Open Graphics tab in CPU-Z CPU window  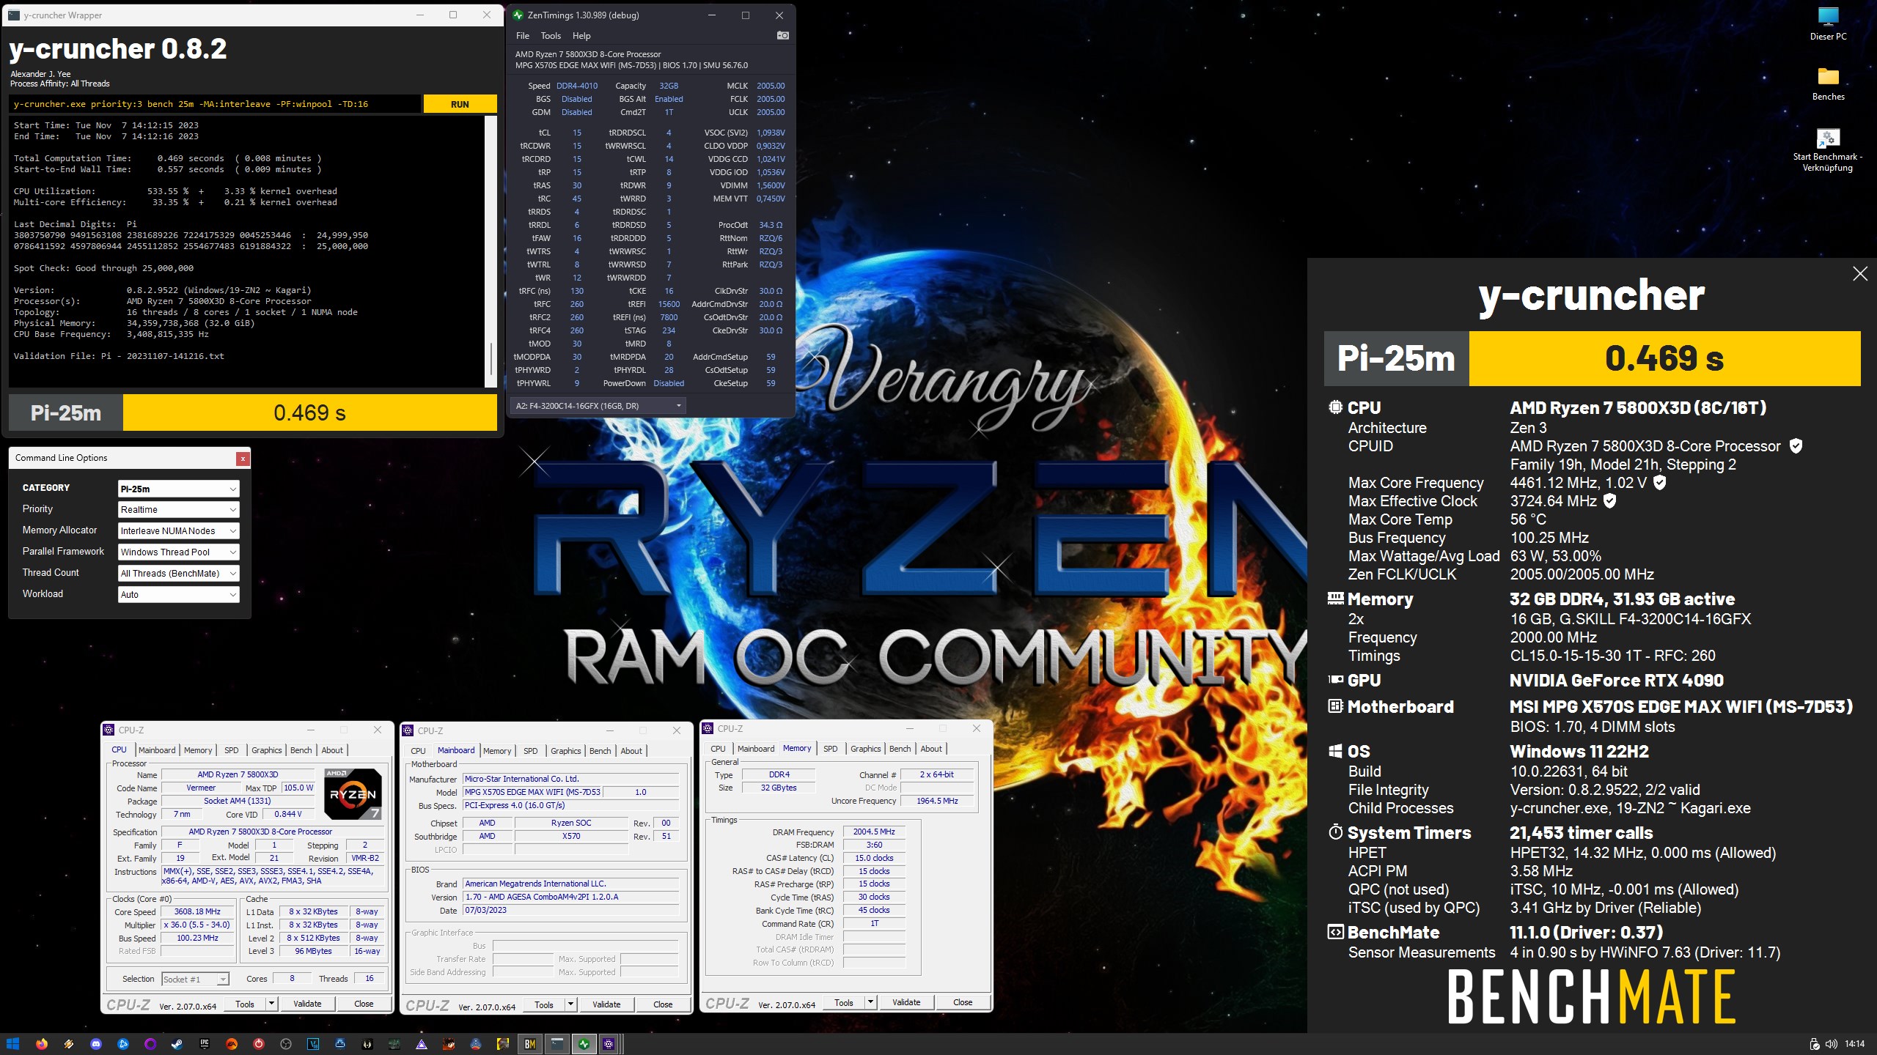click(x=267, y=750)
